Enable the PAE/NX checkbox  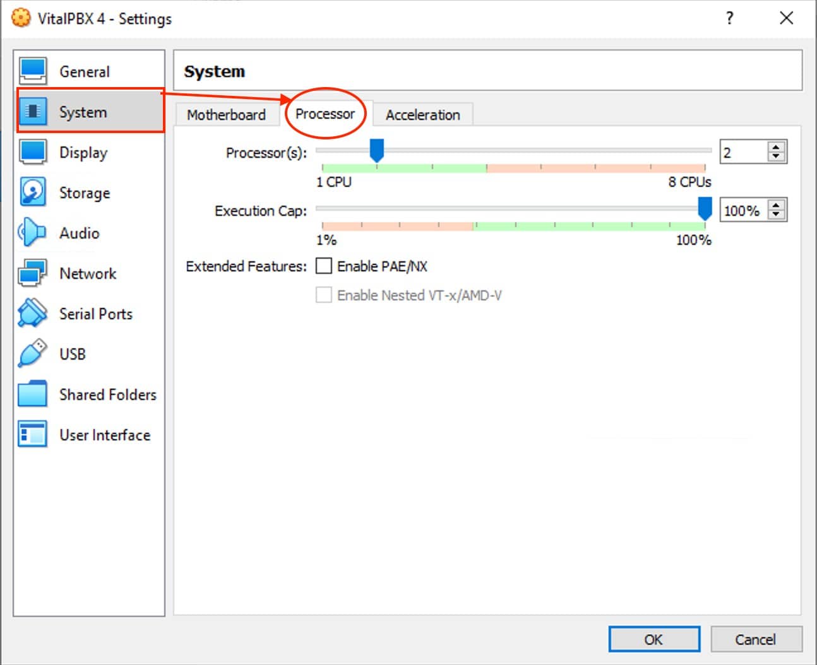(324, 266)
